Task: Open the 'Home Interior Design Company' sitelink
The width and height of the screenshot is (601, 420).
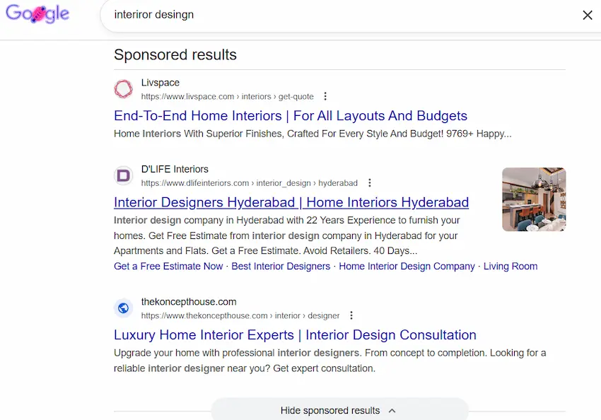Action: [x=407, y=267]
